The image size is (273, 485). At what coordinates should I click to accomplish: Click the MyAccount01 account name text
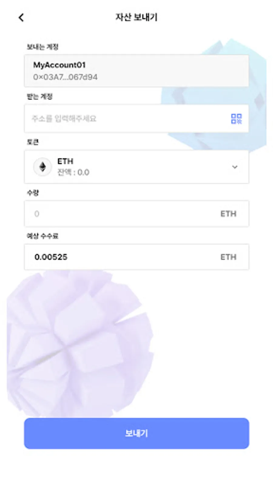tap(59, 65)
